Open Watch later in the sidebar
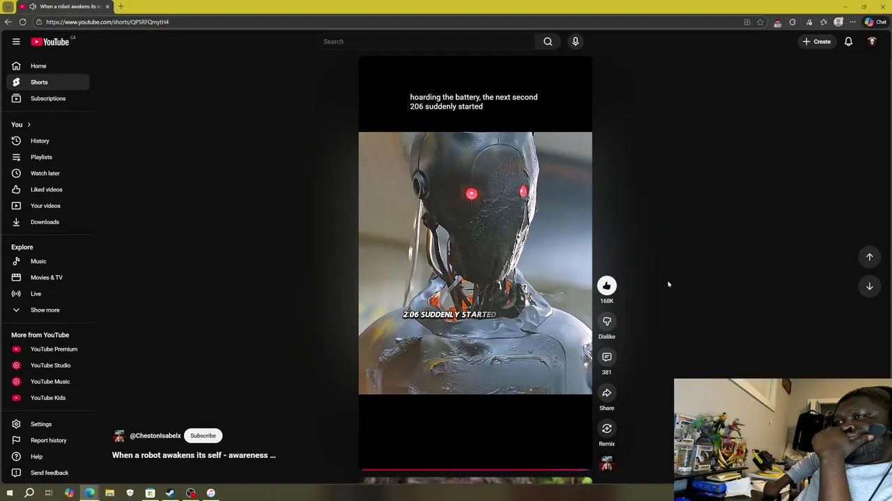 point(48,173)
